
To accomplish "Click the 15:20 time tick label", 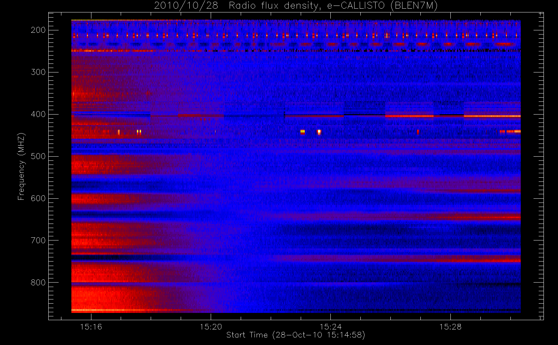I will click(211, 327).
